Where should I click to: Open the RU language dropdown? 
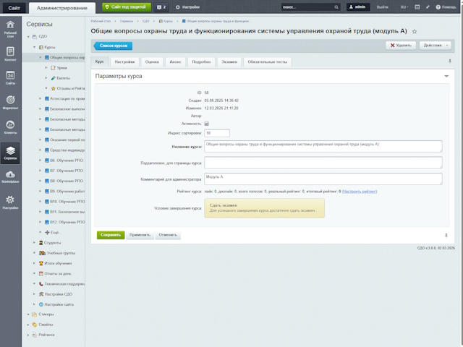[404, 7]
